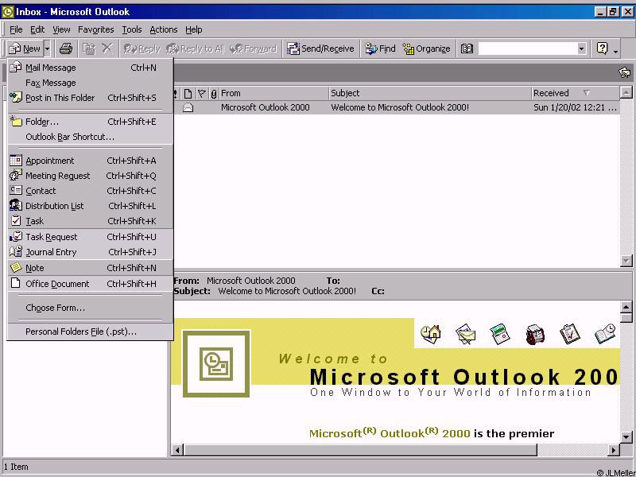Sort by the Attachment paperclip column header
636x477 pixels.
pos(213,93)
